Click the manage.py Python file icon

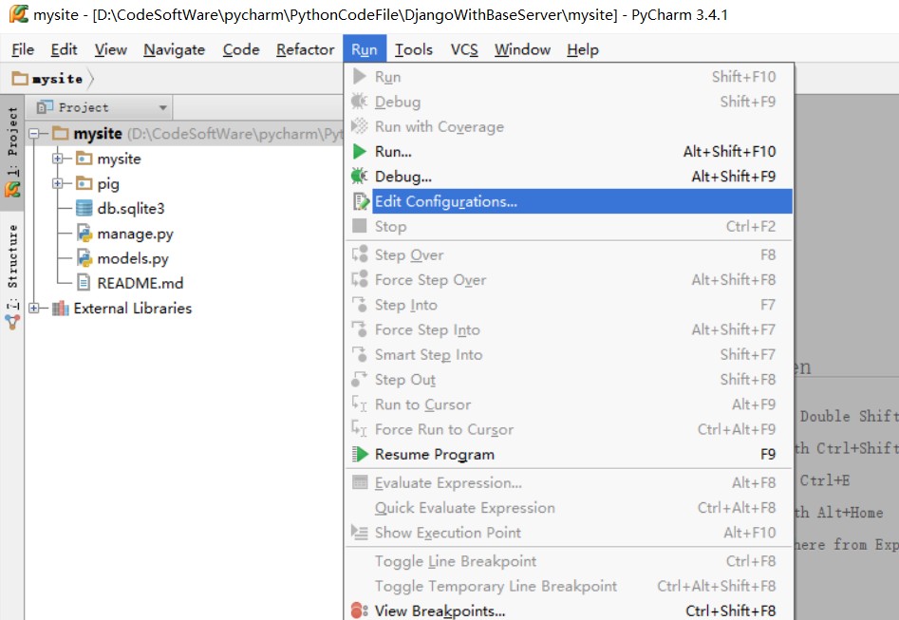pyautogui.click(x=84, y=234)
